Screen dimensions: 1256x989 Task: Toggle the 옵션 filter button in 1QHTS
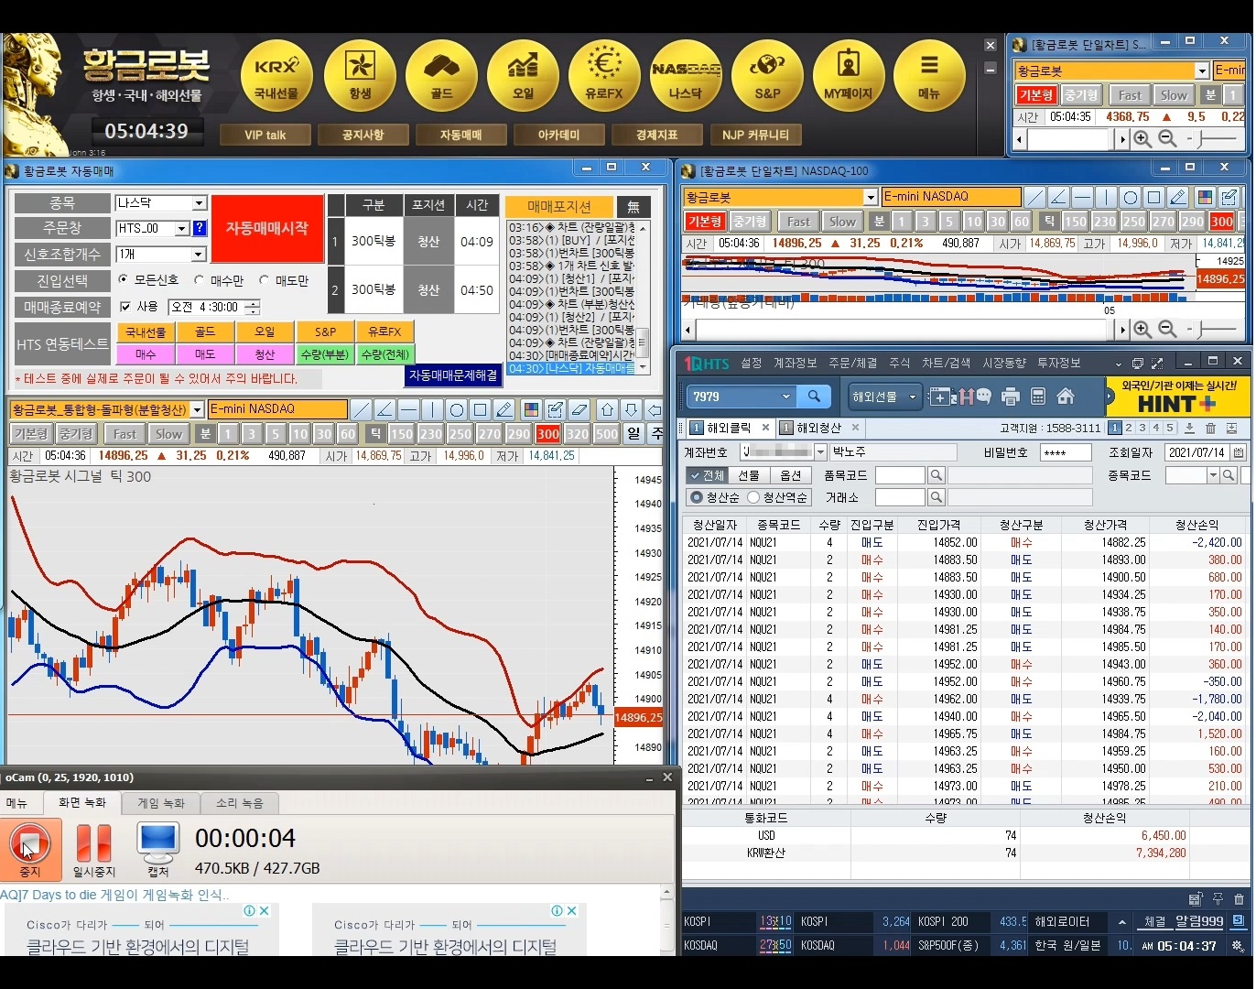(790, 475)
